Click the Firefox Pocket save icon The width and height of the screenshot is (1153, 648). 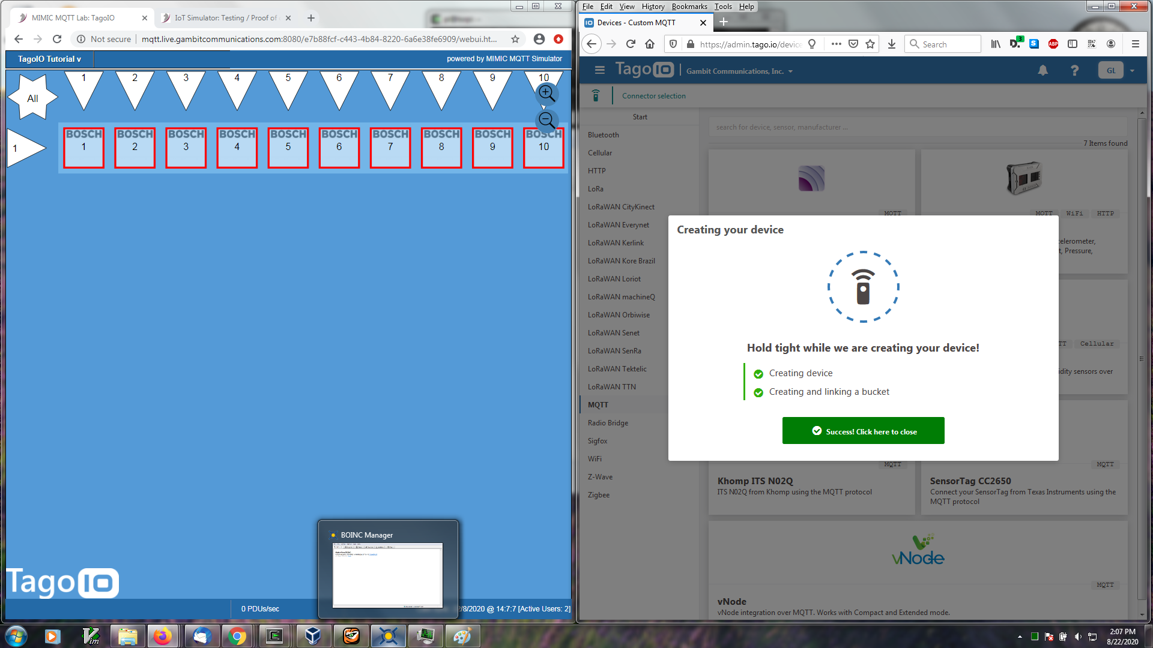tap(853, 44)
